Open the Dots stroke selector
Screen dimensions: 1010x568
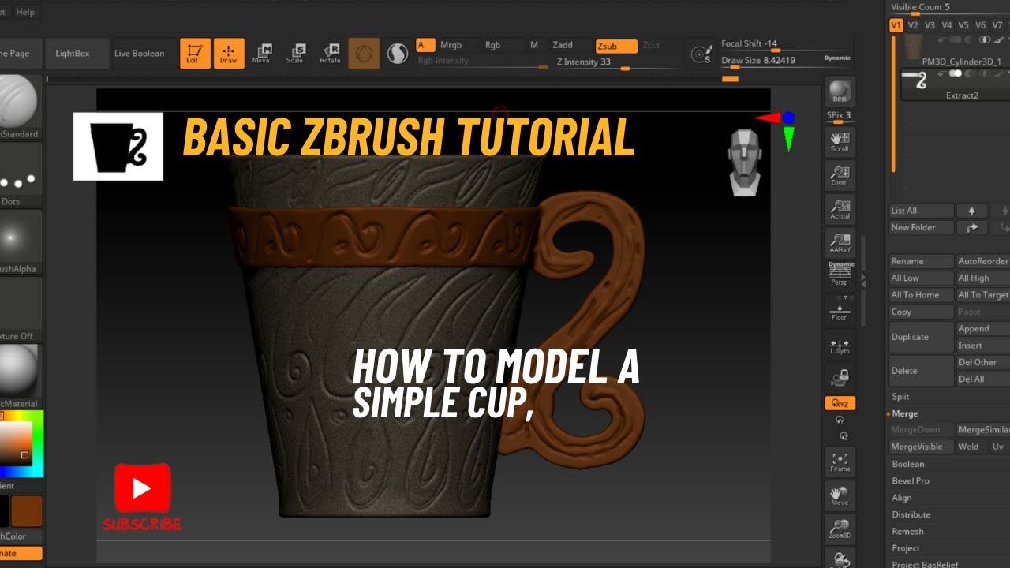pos(17,175)
